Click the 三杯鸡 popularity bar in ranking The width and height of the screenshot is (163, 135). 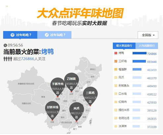(139, 61)
